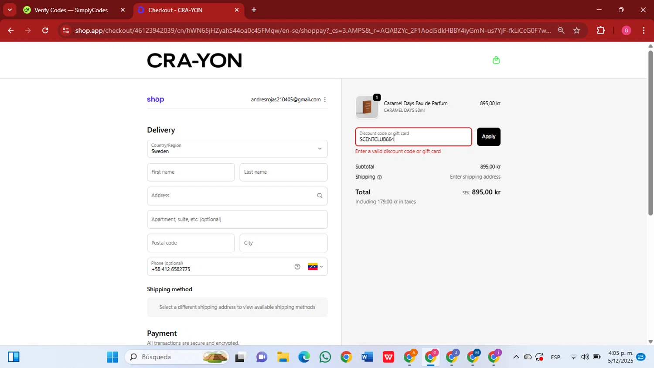This screenshot has width=654, height=368.
Task: Open the tab search dropdown arrow
Action: pyautogui.click(x=10, y=10)
